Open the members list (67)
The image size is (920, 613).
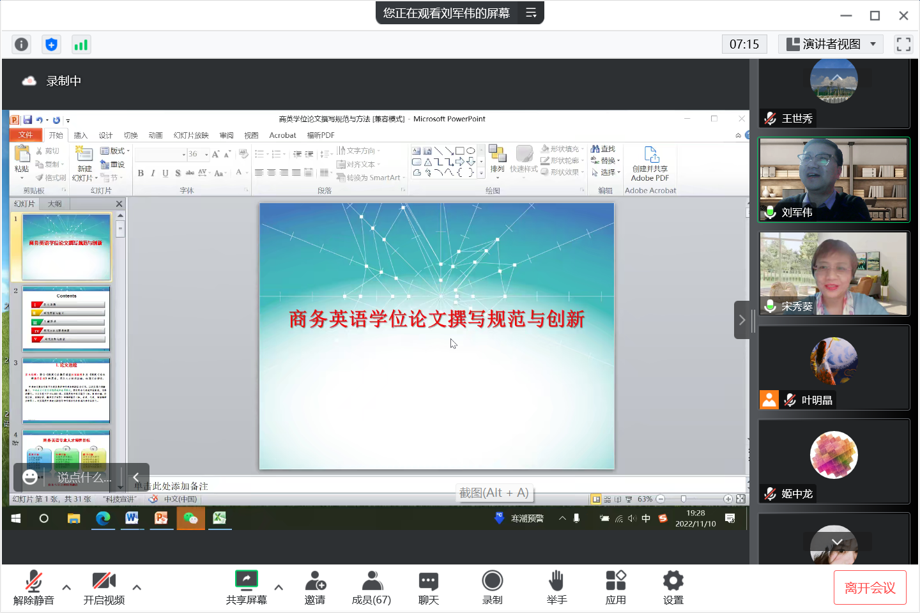pos(371,587)
